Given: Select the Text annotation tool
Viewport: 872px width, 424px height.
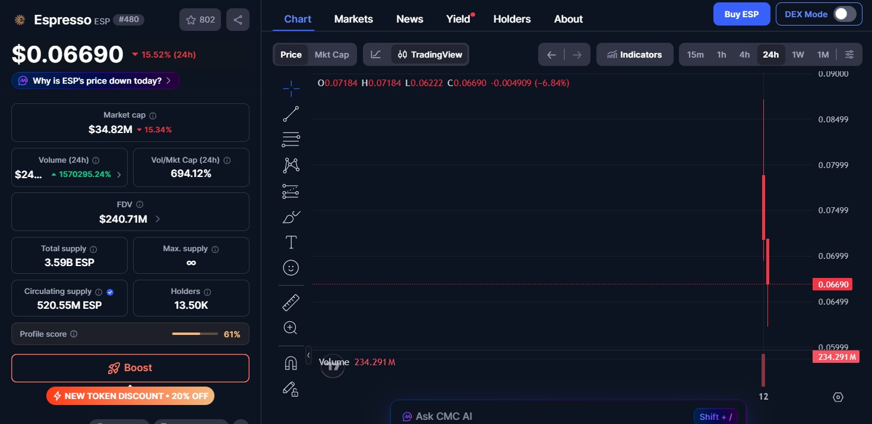Looking at the screenshot, I should 290,242.
